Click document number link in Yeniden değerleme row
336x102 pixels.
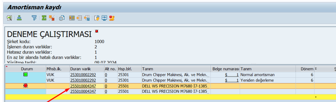click(232, 80)
